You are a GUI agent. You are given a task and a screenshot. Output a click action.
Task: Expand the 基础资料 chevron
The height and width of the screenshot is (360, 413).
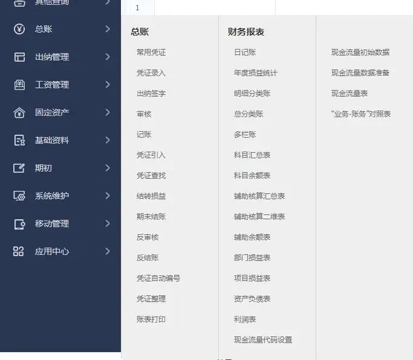tap(108, 140)
